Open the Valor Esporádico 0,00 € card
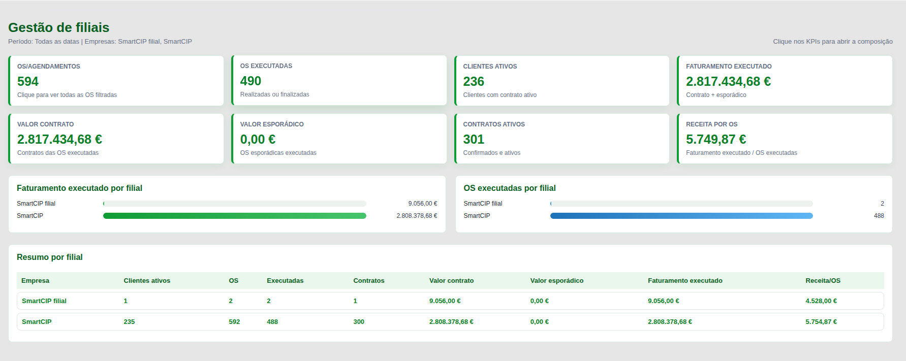The width and height of the screenshot is (906, 361). pos(339,139)
